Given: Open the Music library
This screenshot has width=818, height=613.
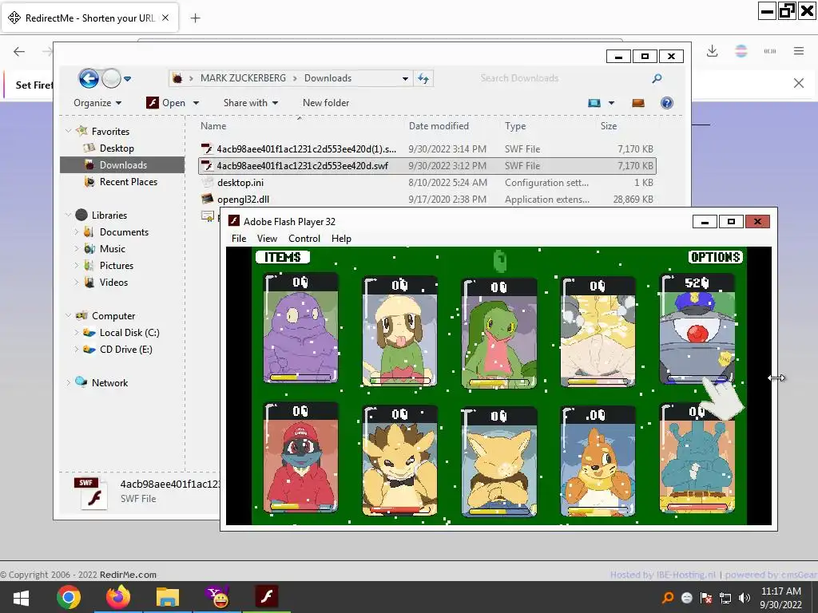Looking at the screenshot, I should 112,249.
